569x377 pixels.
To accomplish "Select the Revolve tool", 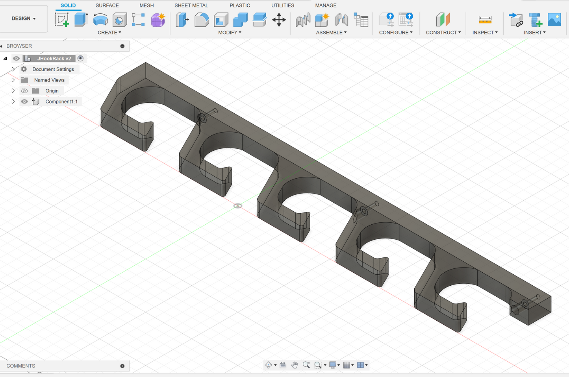I will (100, 20).
